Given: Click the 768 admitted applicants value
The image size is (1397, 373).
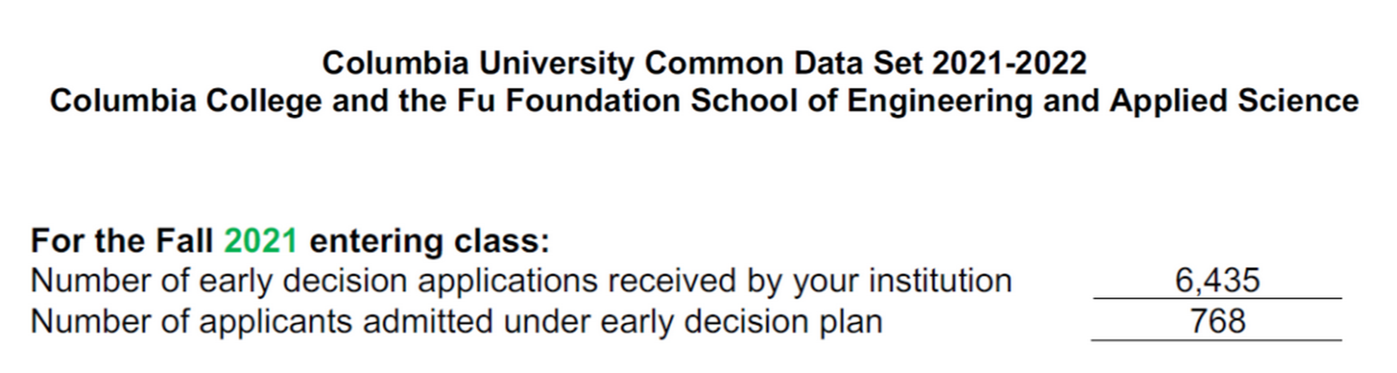Looking at the screenshot, I should [x=1217, y=322].
